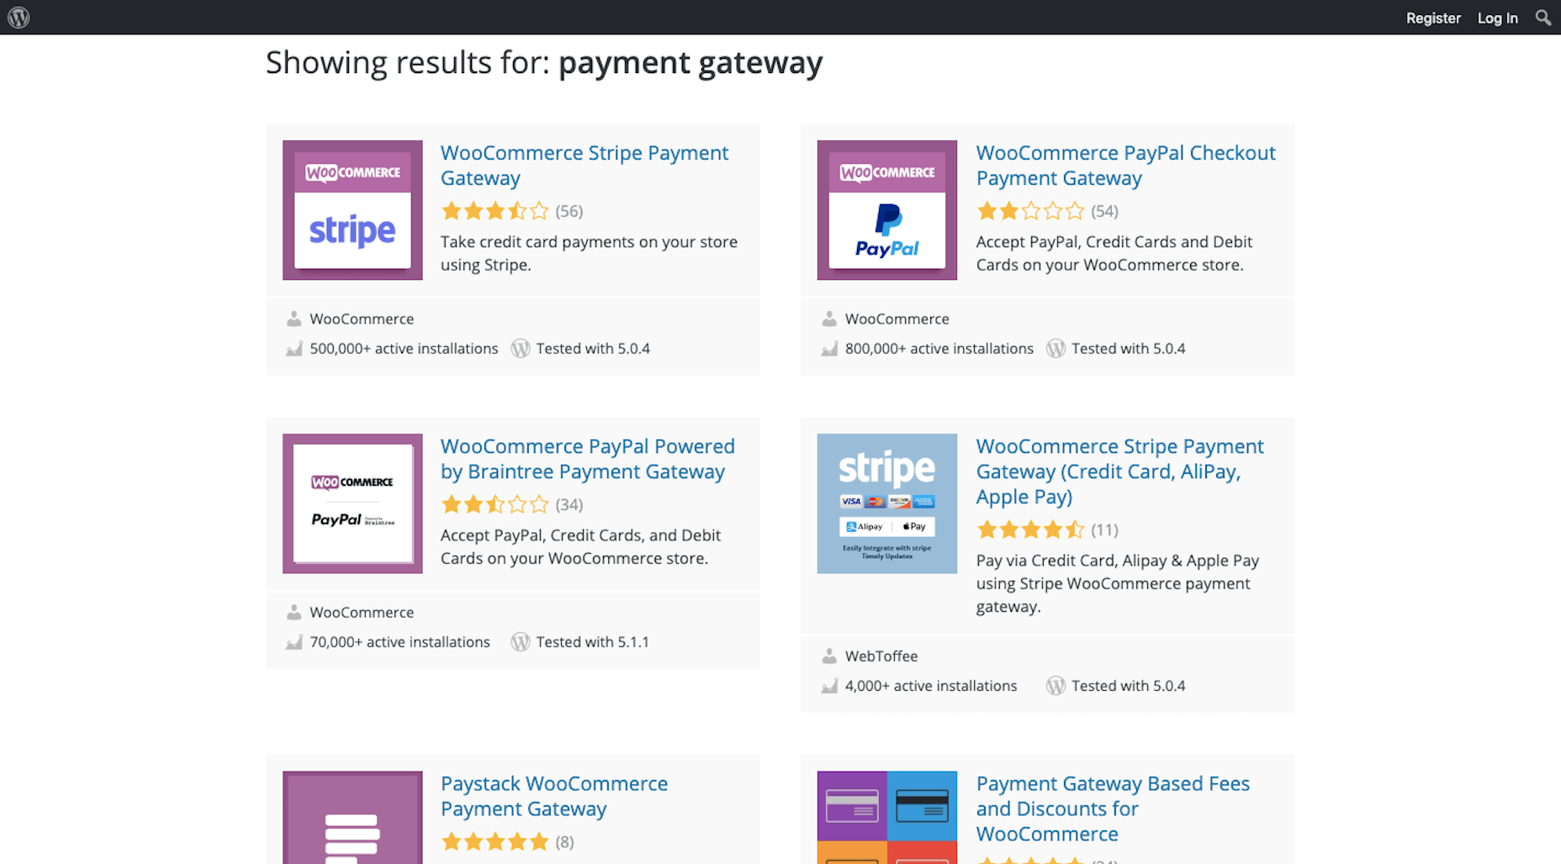Click five-star rating with 8 reviews
This screenshot has height=864, width=1561.
click(x=495, y=841)
